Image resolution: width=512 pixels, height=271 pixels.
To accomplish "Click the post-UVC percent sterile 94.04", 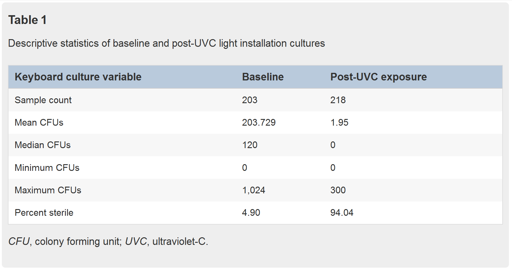I will pyautogui.click(x=342, y=213).
